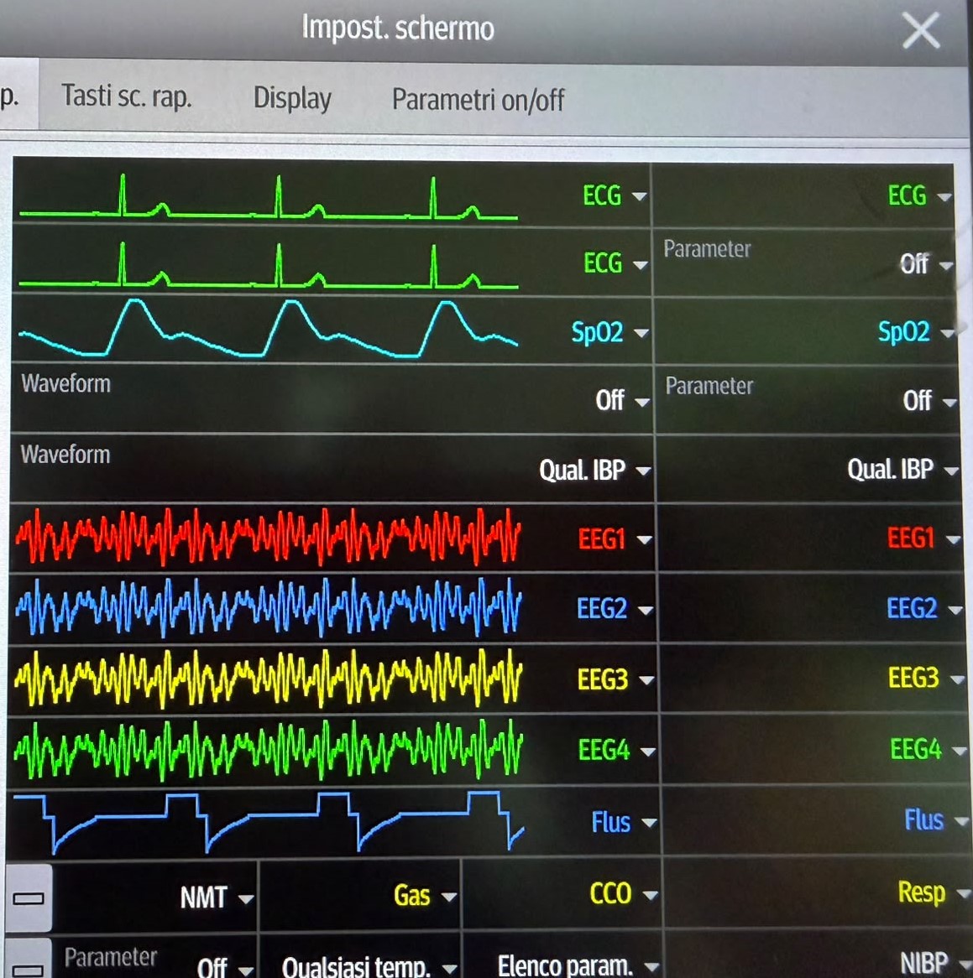Open the first-row ECG waveform dropdown
The width and height of the screenshot is (973, 978).
615,195
